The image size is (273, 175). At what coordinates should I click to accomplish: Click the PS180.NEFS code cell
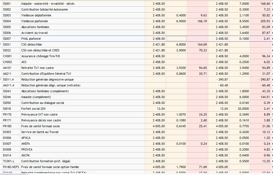tap(11, 167)
